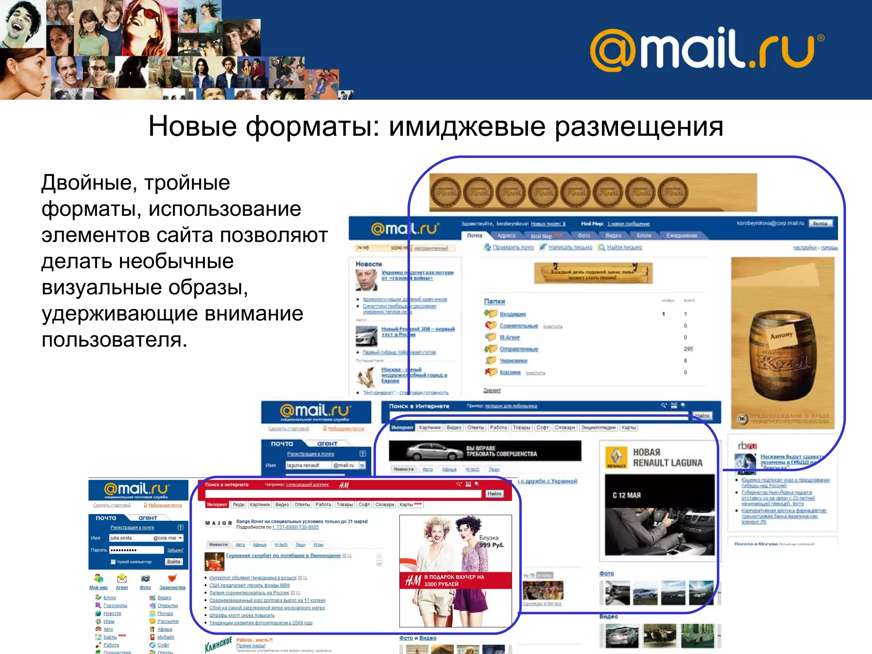Click the Имя field containing julia.sirota

tap(131, 538)
